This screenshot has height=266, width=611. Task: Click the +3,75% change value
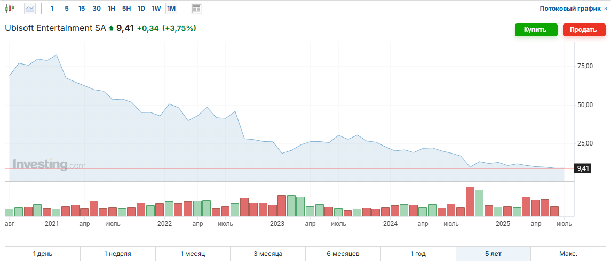179,28
